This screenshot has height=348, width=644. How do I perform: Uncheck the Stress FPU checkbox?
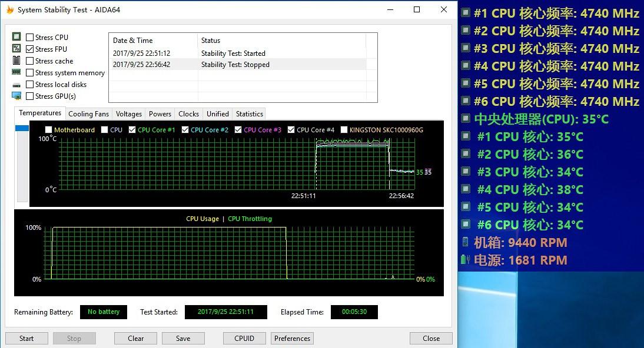click(x=29, y=49)
